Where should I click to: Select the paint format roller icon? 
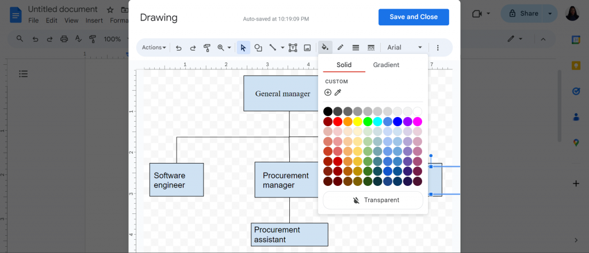(206, 48)
